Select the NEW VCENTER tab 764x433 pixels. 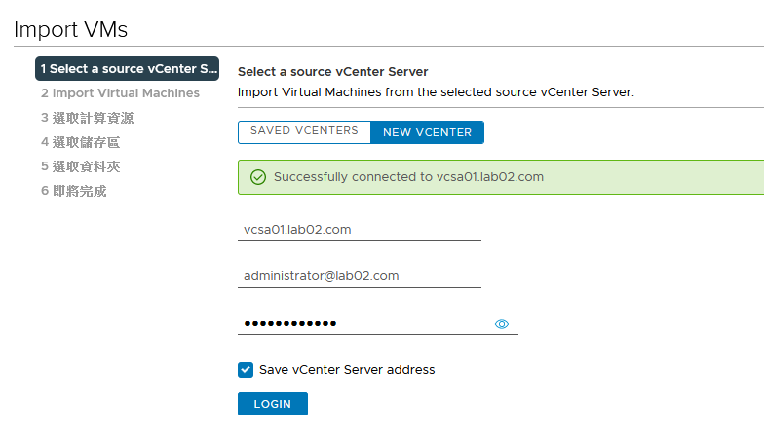pos(427,132)
